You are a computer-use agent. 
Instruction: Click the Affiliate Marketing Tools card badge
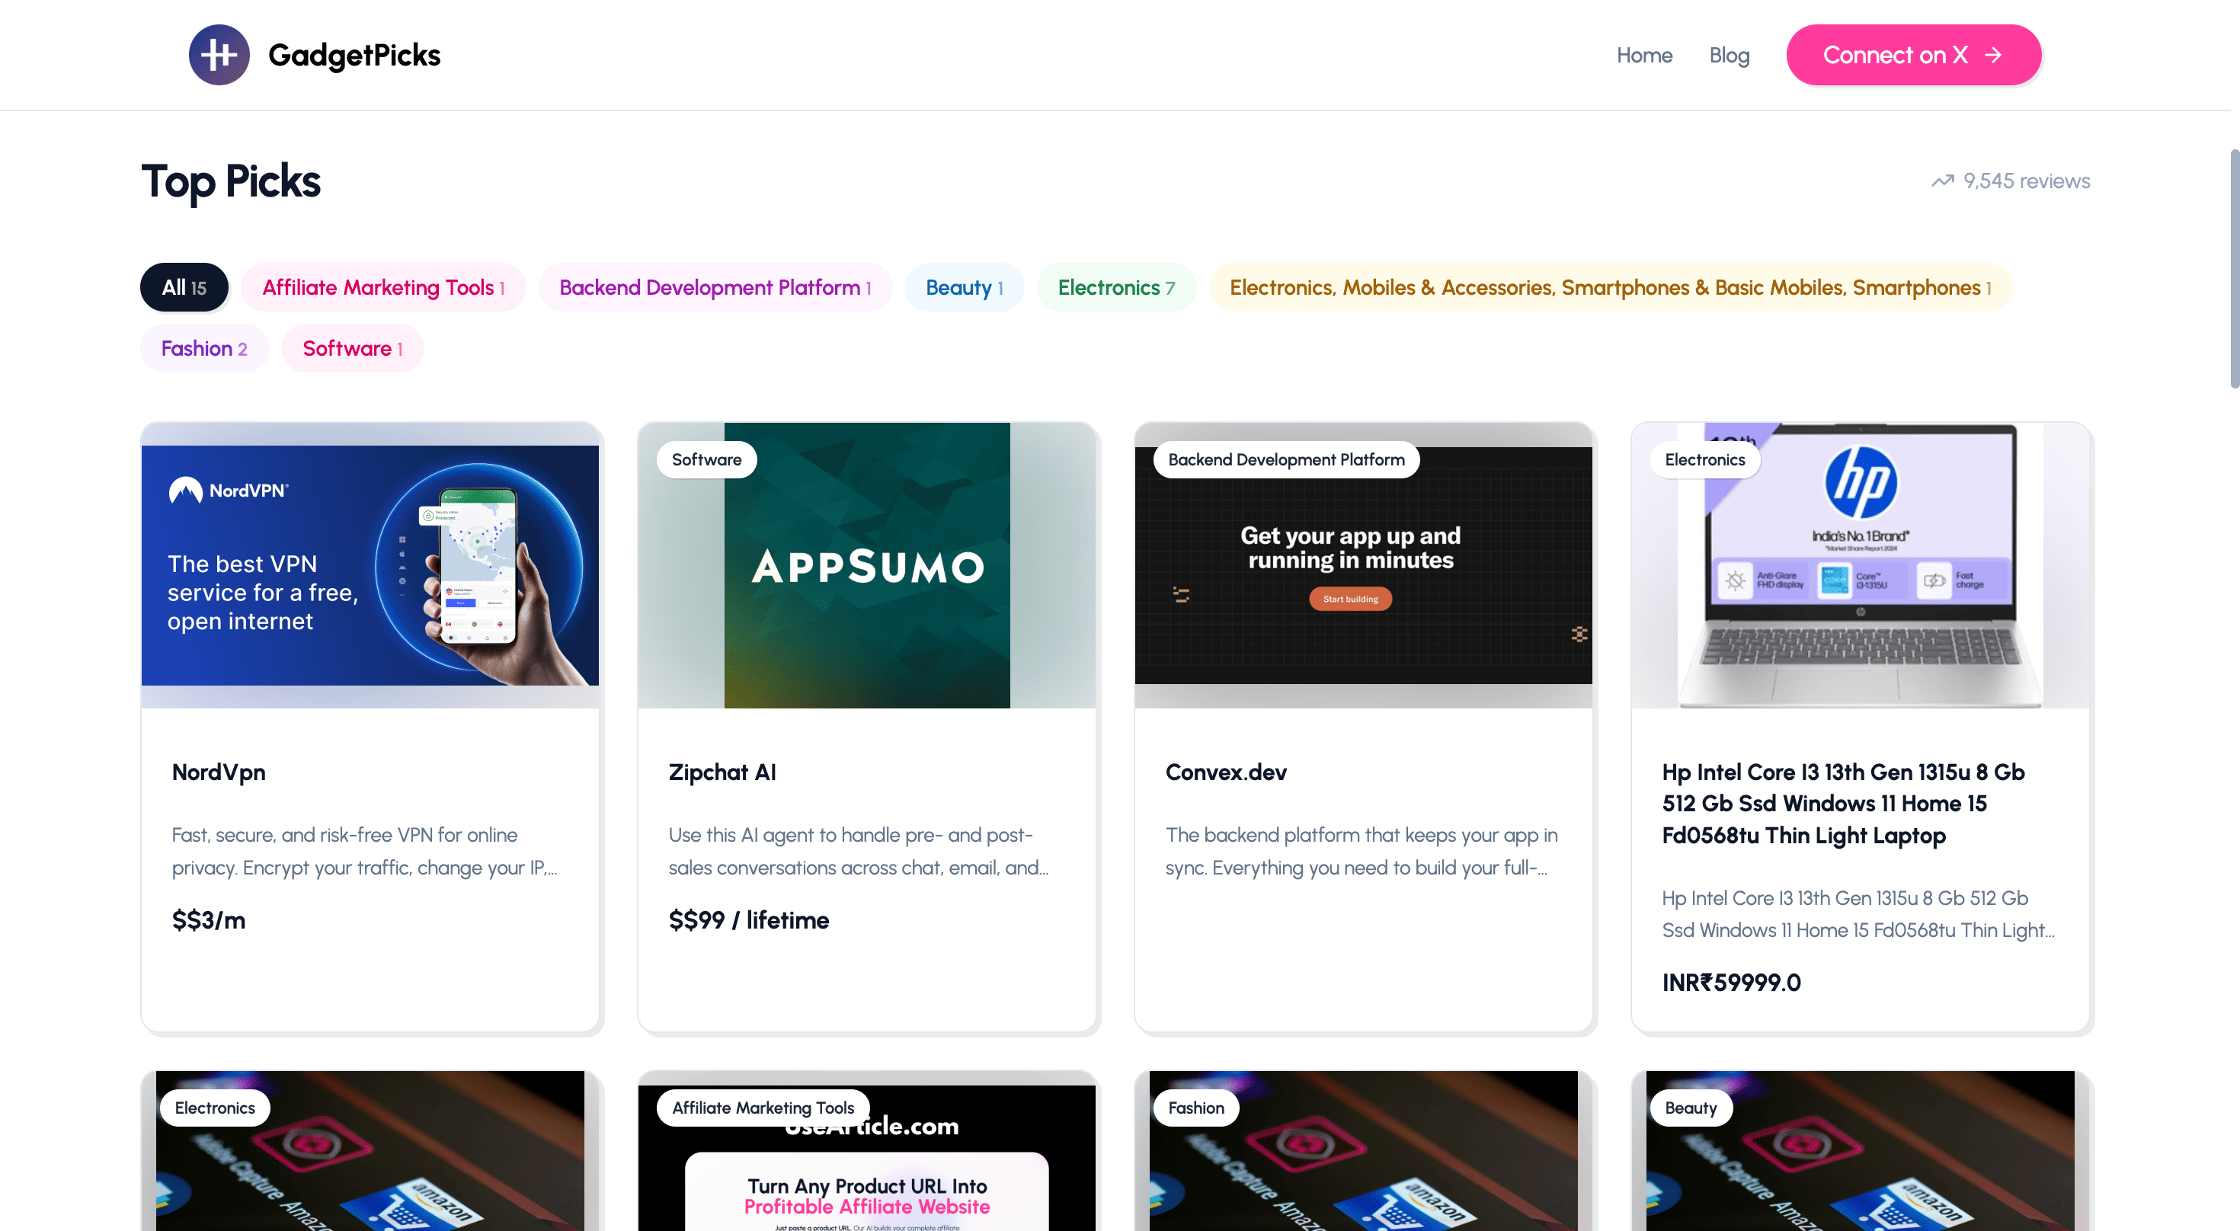coord(763,1108)
